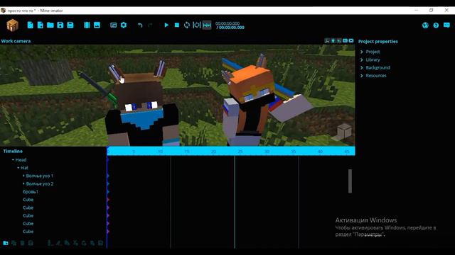Screen dimensions: 455x255
Task: Select Бровь1 keyframe marker
Action: pos(108,192)
